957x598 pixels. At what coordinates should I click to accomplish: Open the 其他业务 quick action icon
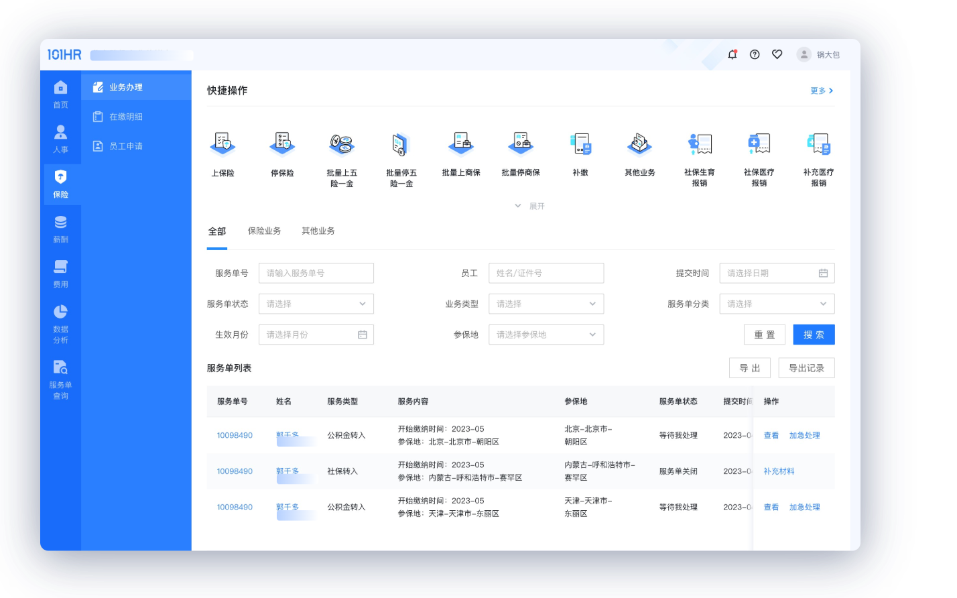pos(640,144)
